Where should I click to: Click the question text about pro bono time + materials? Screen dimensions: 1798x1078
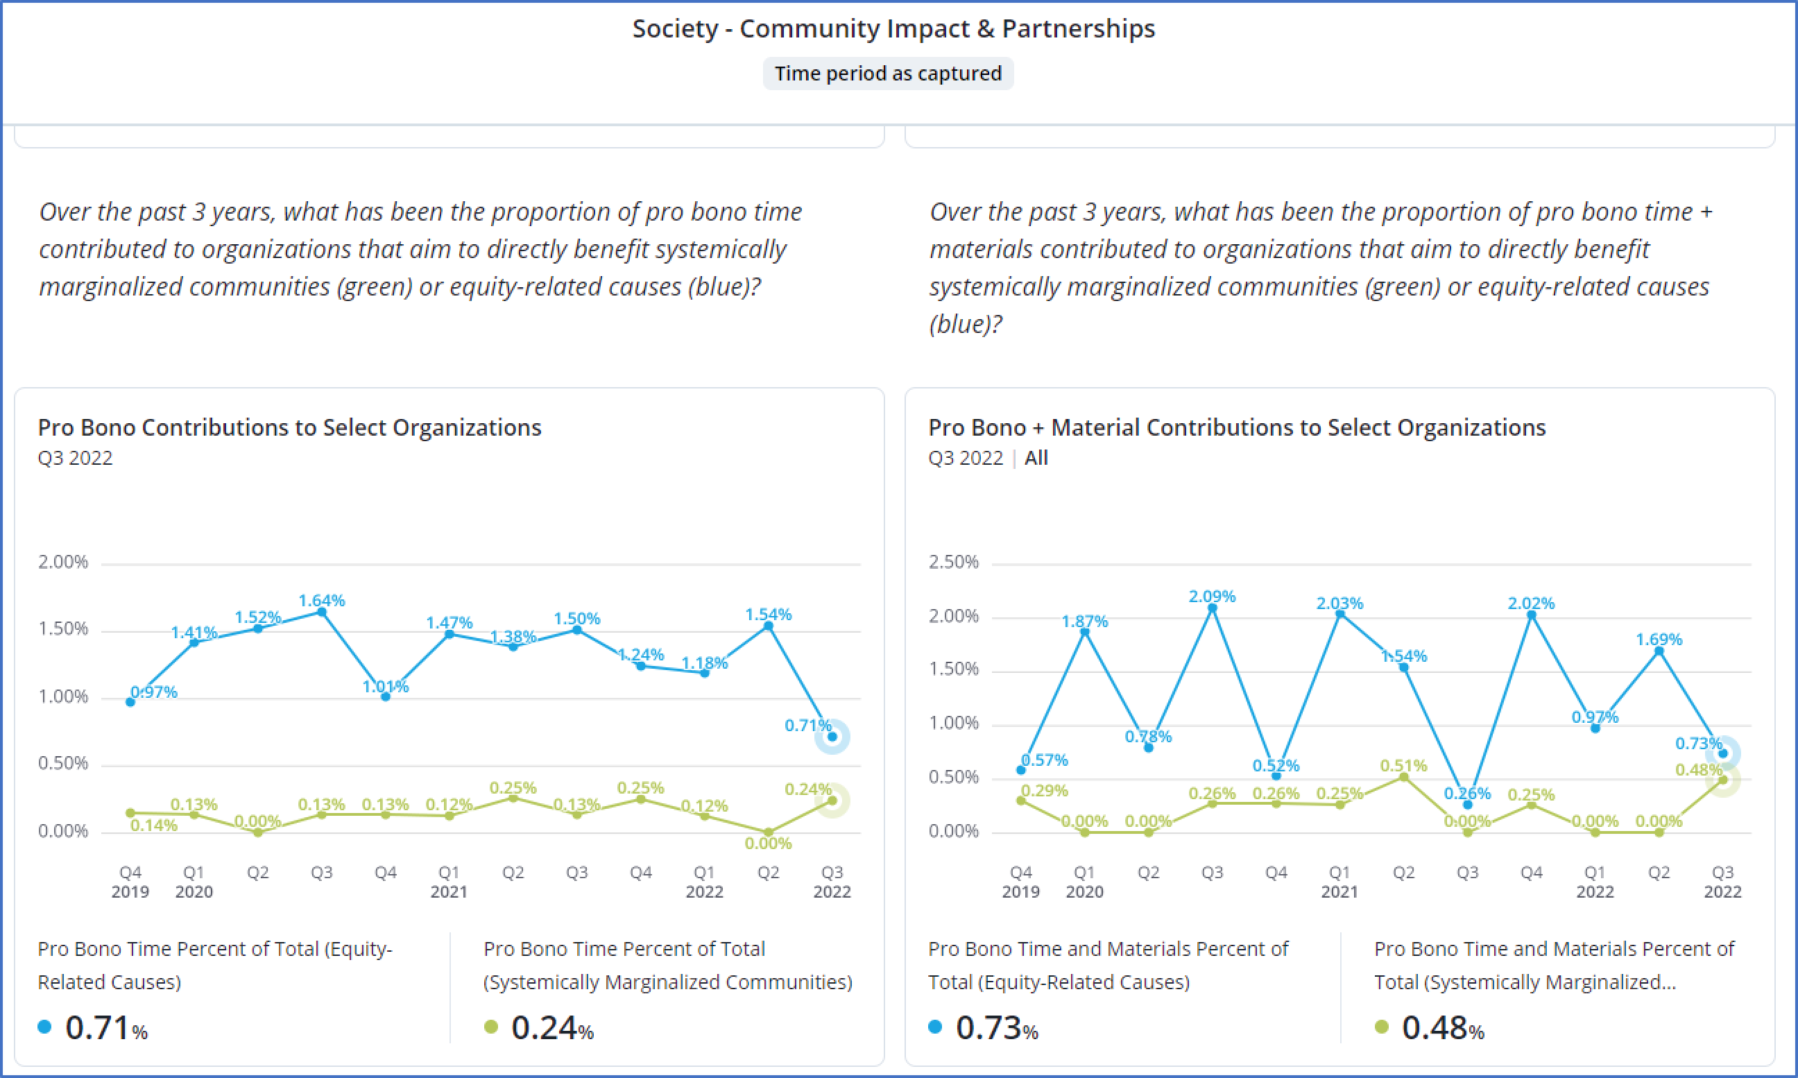1320,267
